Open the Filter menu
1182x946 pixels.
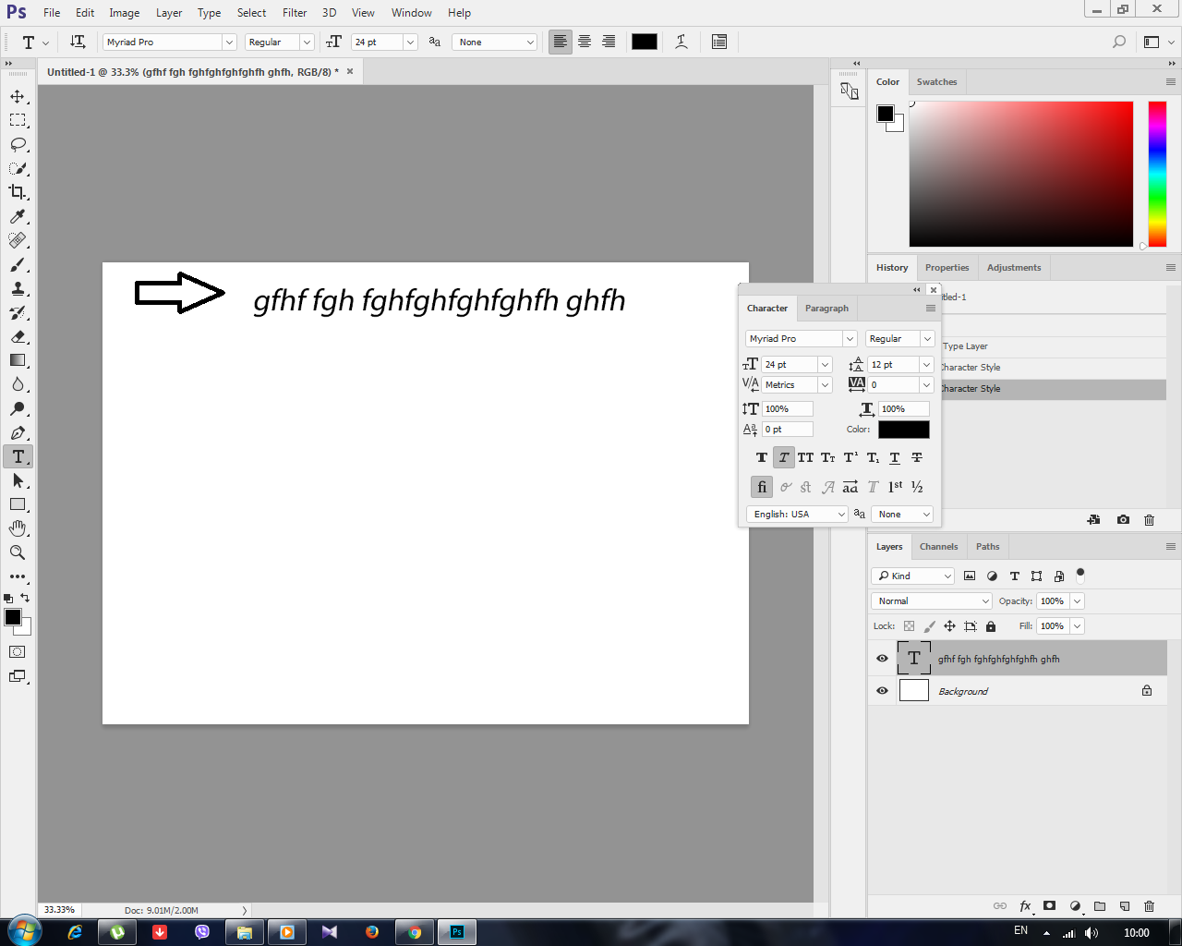[x=295, y=13]
